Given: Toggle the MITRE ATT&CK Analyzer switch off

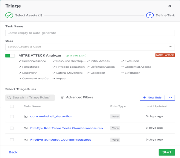Looking at the screenshot, I should tap(10, 56).
